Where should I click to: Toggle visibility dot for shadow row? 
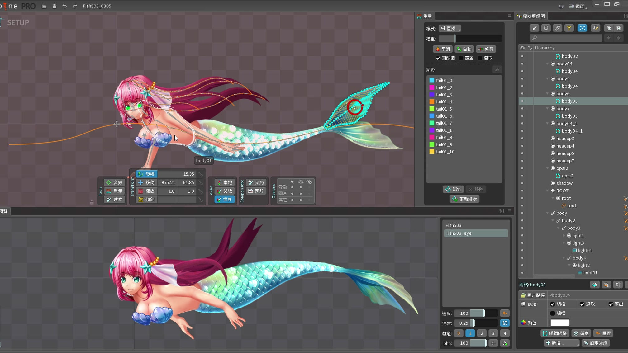(522, 183)
